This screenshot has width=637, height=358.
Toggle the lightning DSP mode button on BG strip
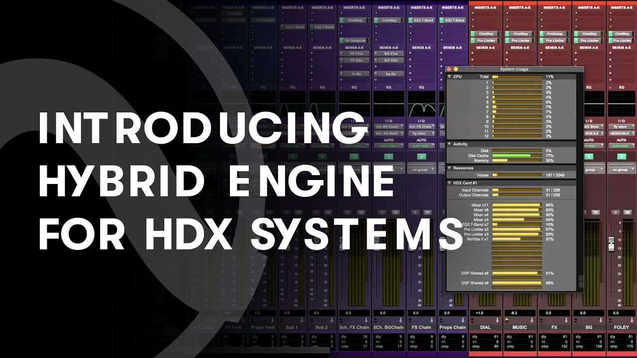589,157
